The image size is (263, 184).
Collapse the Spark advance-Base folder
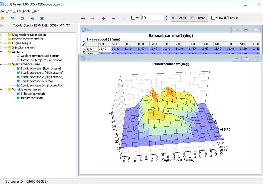point(1,64)
